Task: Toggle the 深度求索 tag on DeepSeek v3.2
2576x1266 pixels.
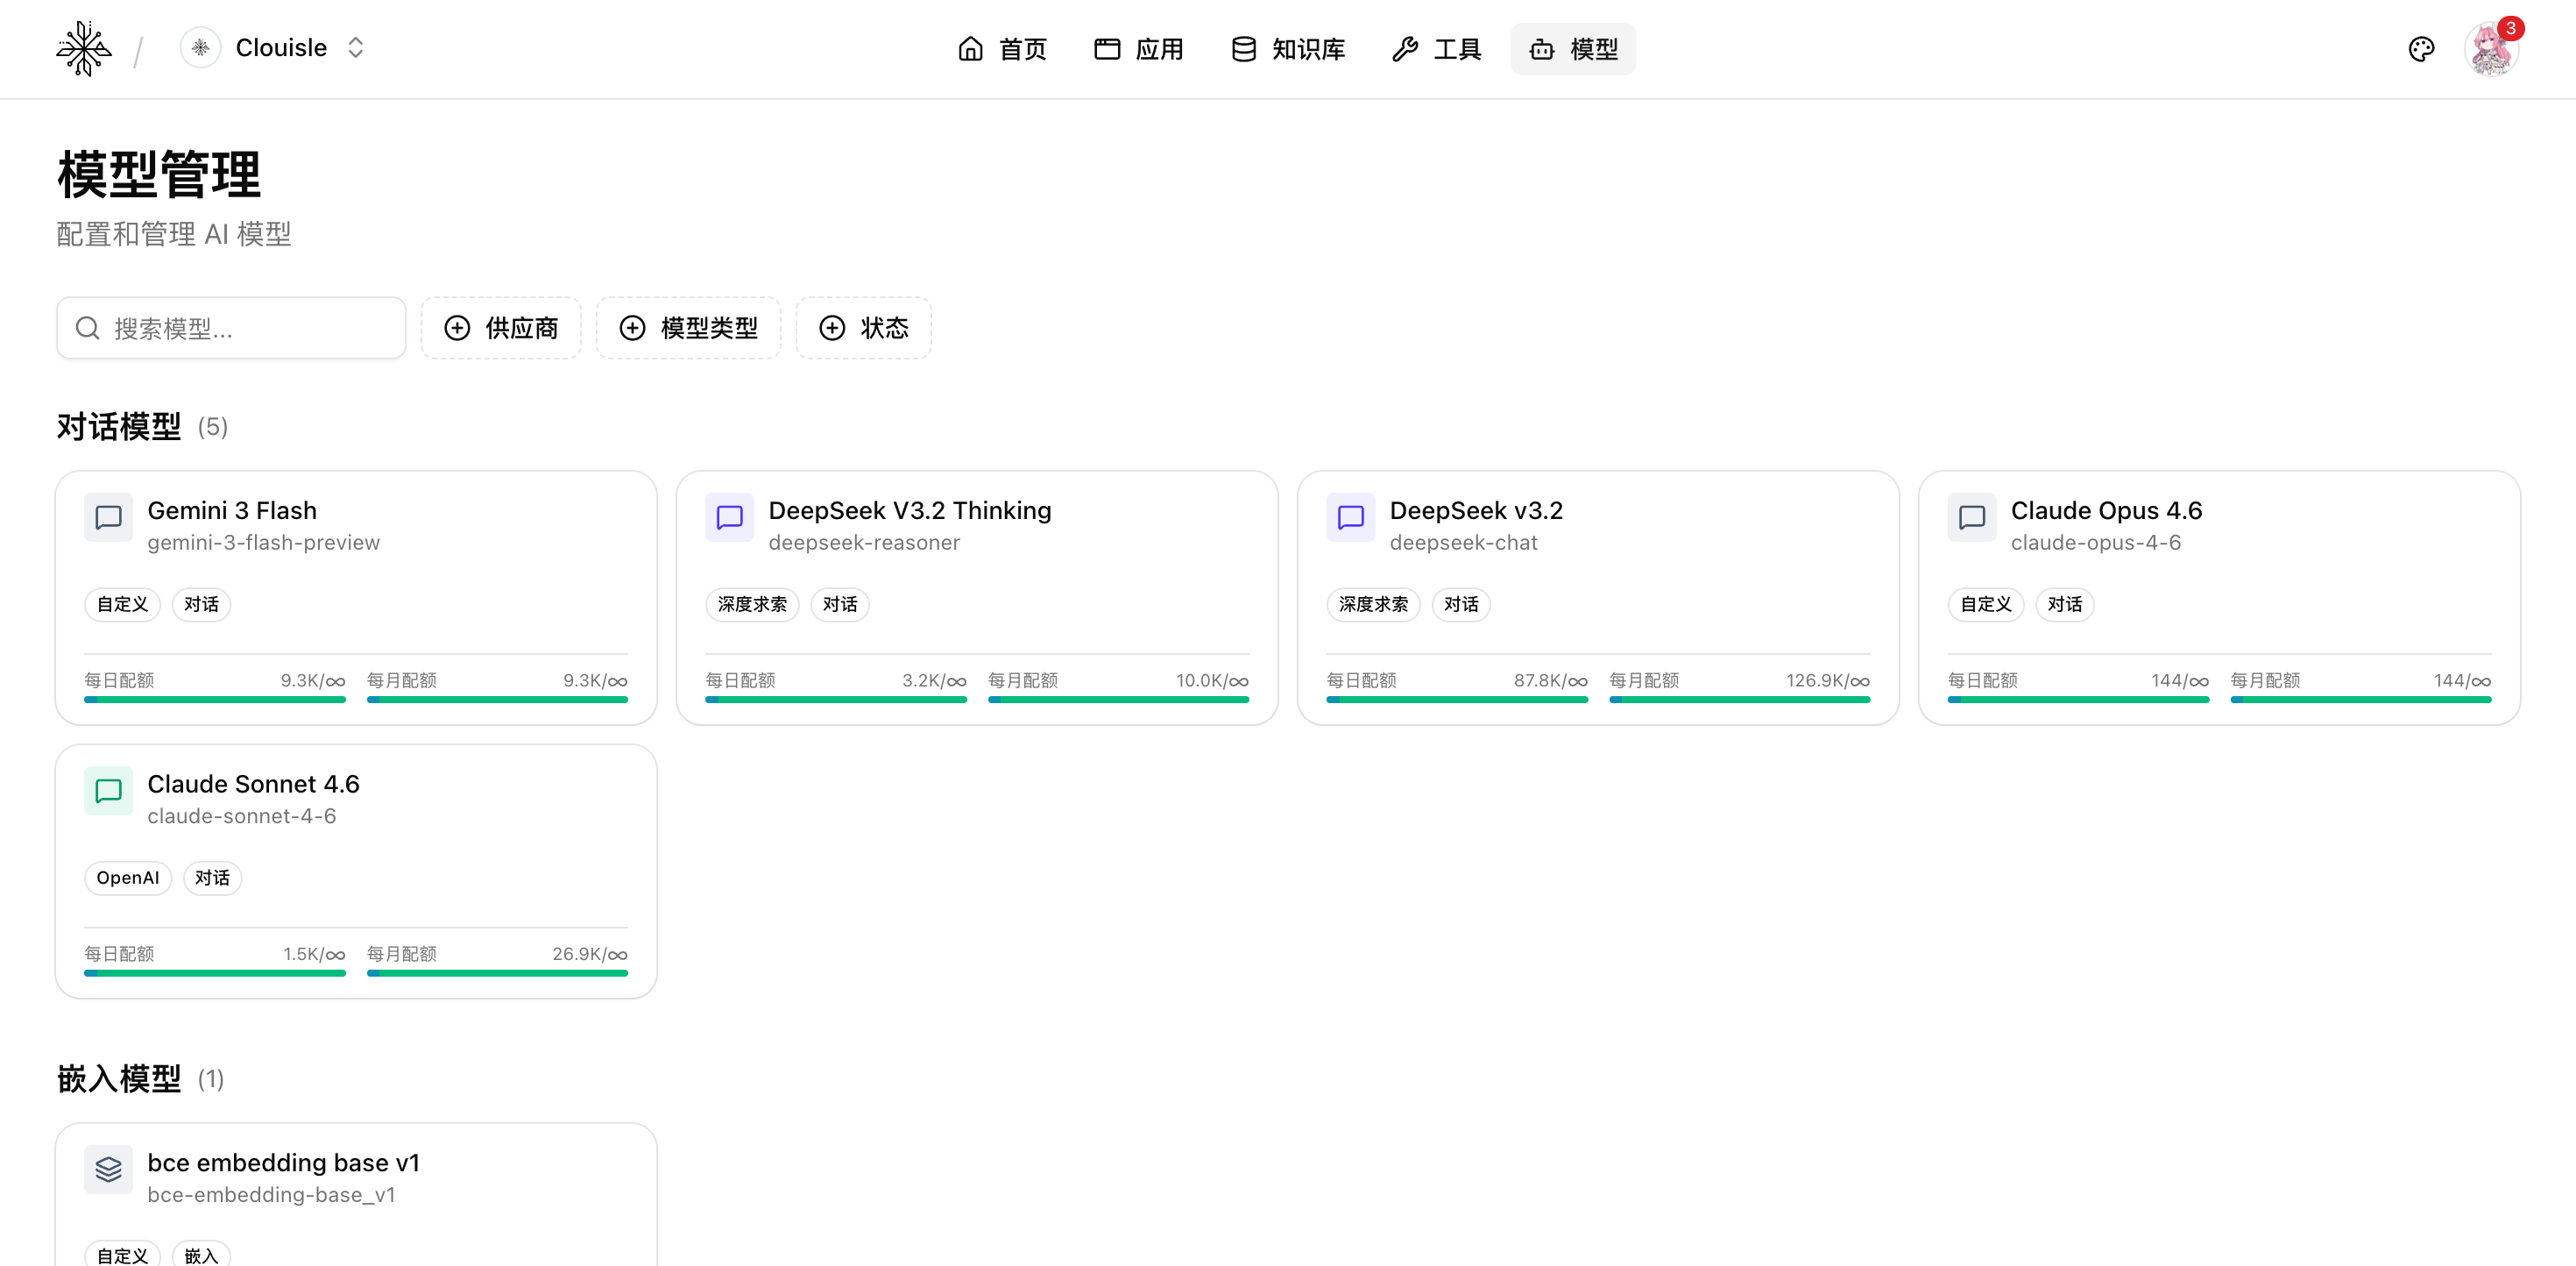Action: pyautogui.click(x=1373, y=604)
